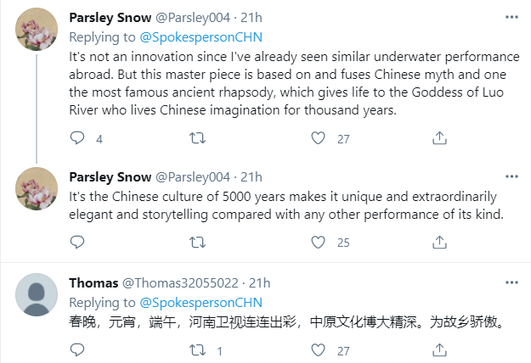Open more options for second Parsley Snow tweet

click(510, 176)
